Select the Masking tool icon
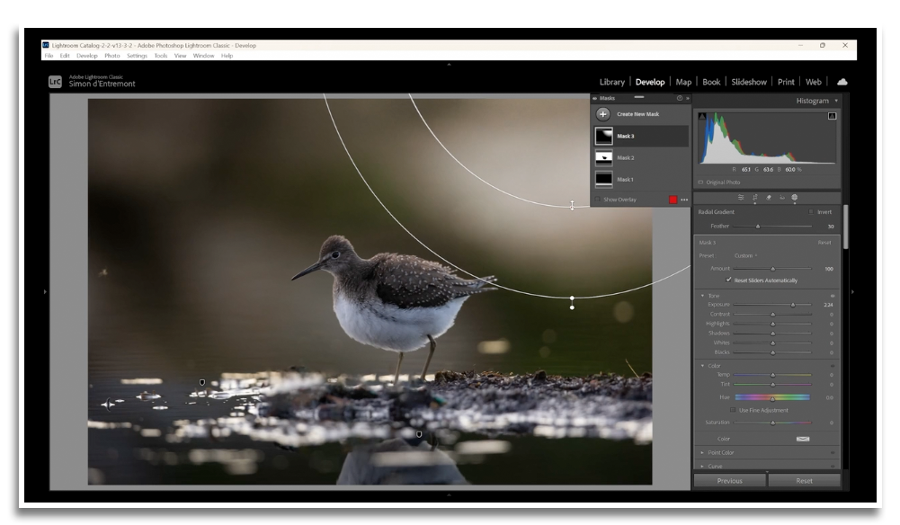Viewport: 900px width, 525px height. pos(795,198)
